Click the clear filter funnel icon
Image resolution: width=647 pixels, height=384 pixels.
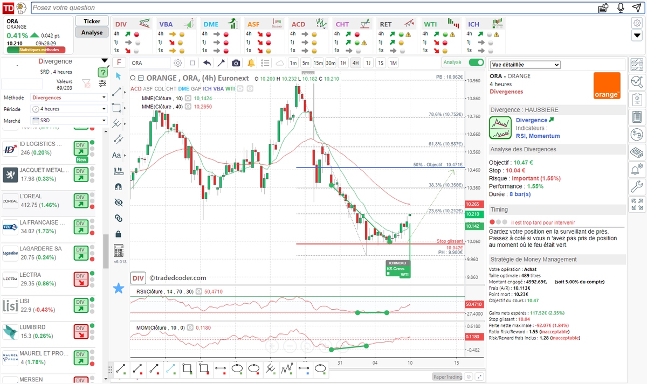pos(86,83)
